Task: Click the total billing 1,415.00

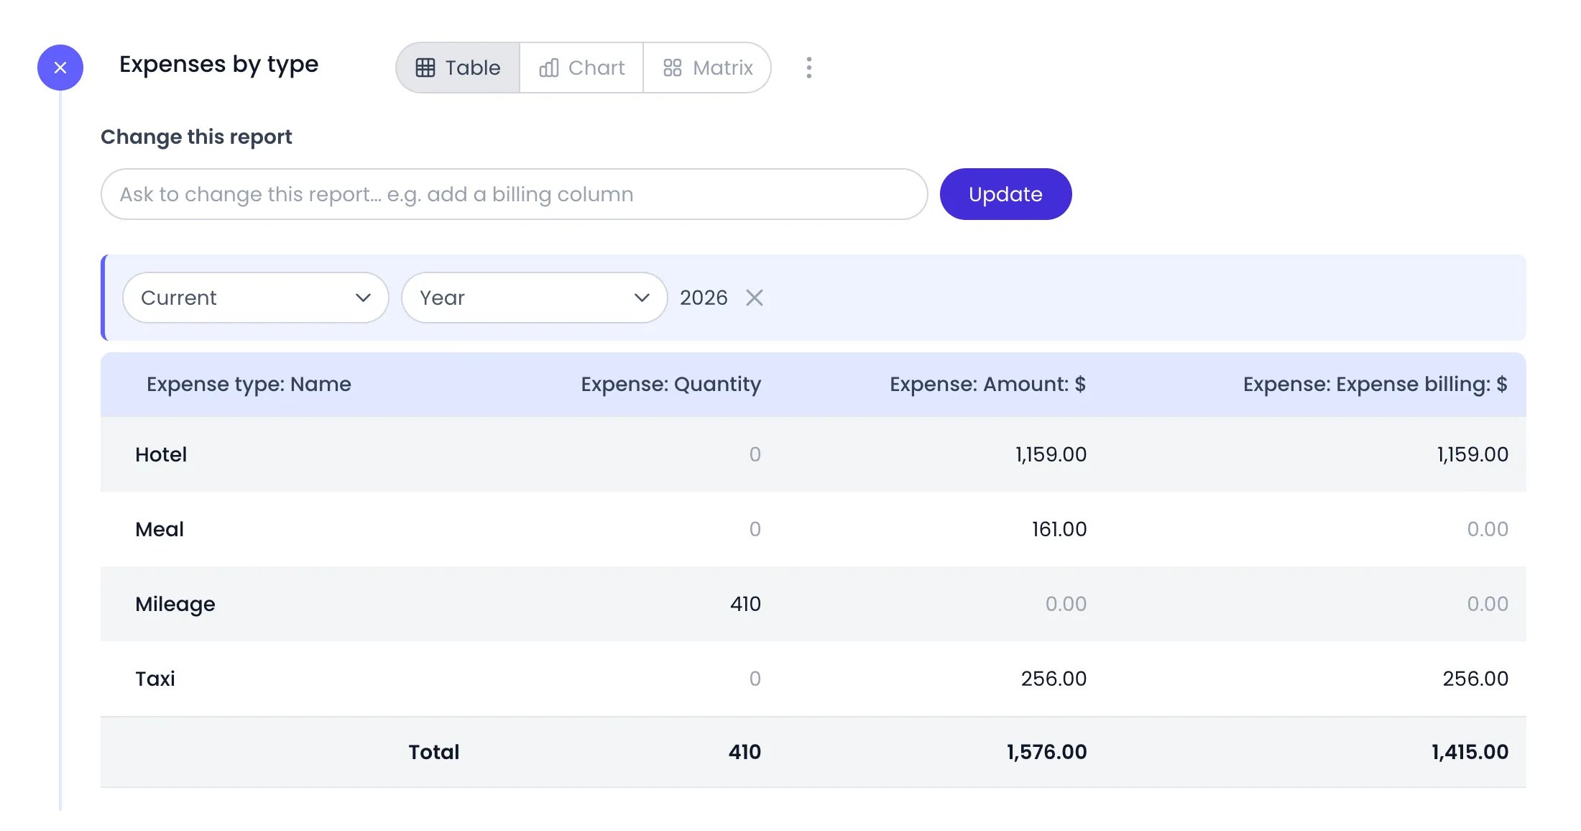Action: [x=1470, y=752]
